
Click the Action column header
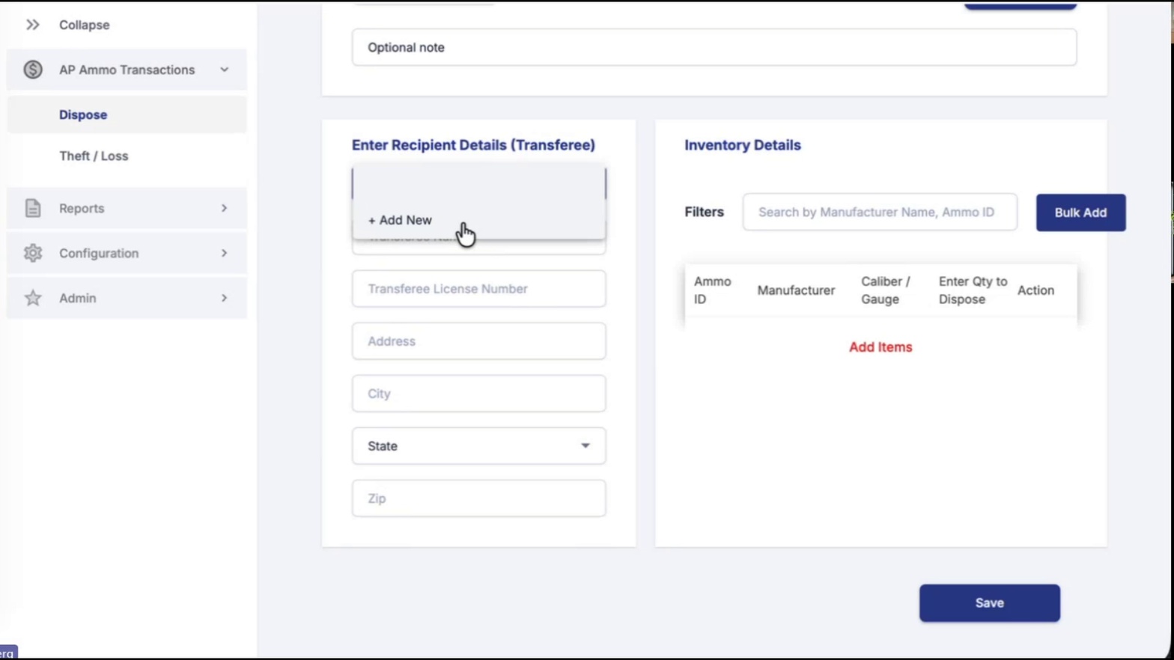pos(1035,290)
